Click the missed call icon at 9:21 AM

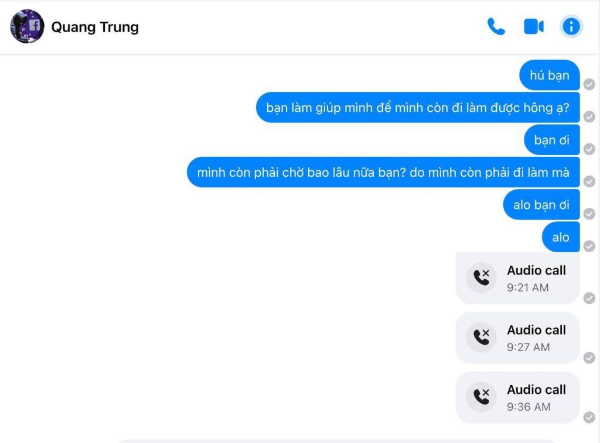pos(482,278)
